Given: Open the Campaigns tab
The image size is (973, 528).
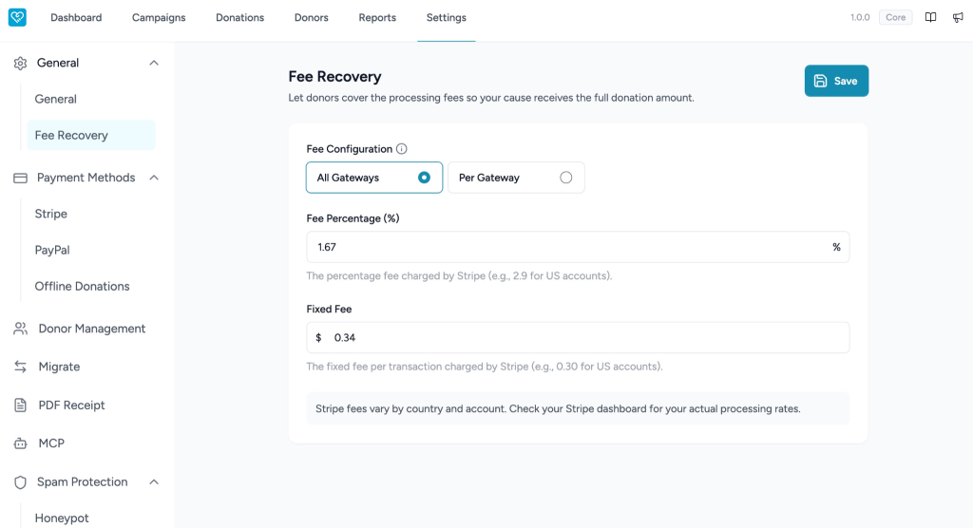Looking at the screenshot, I should click(x=159, y=17).
